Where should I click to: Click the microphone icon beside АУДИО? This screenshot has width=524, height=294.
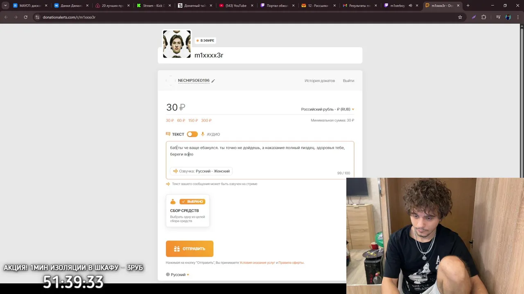203,134
